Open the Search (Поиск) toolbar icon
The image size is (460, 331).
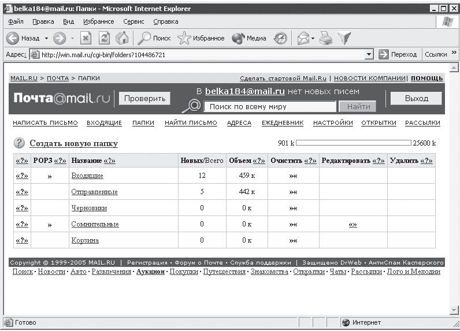(144, 38)
